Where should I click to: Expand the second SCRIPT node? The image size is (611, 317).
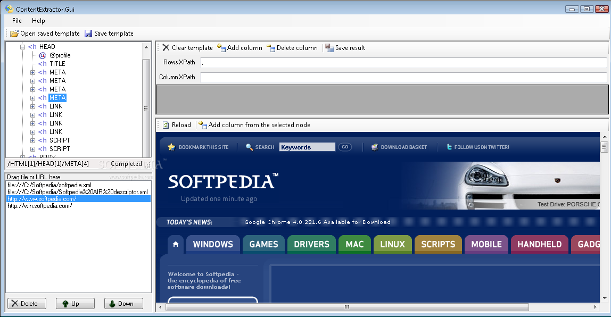click(x=33, y=149)
